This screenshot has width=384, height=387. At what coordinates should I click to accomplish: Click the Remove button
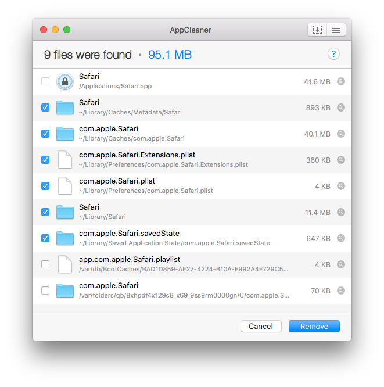pos(314,327)
